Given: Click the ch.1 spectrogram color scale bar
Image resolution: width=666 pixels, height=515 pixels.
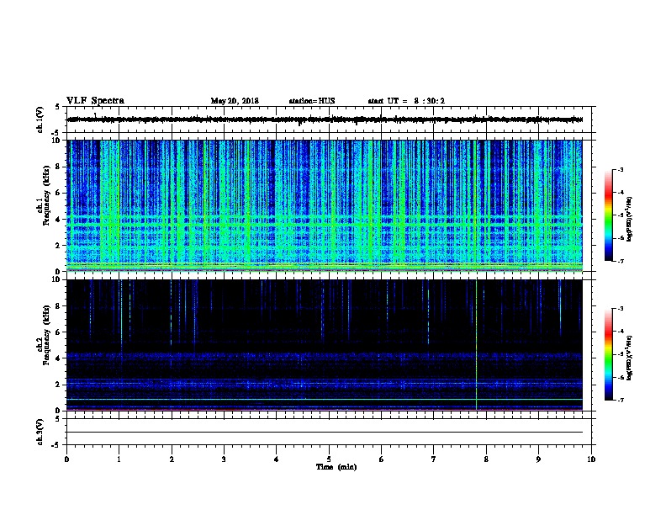Looking at the screenshot, I should 609,215.
